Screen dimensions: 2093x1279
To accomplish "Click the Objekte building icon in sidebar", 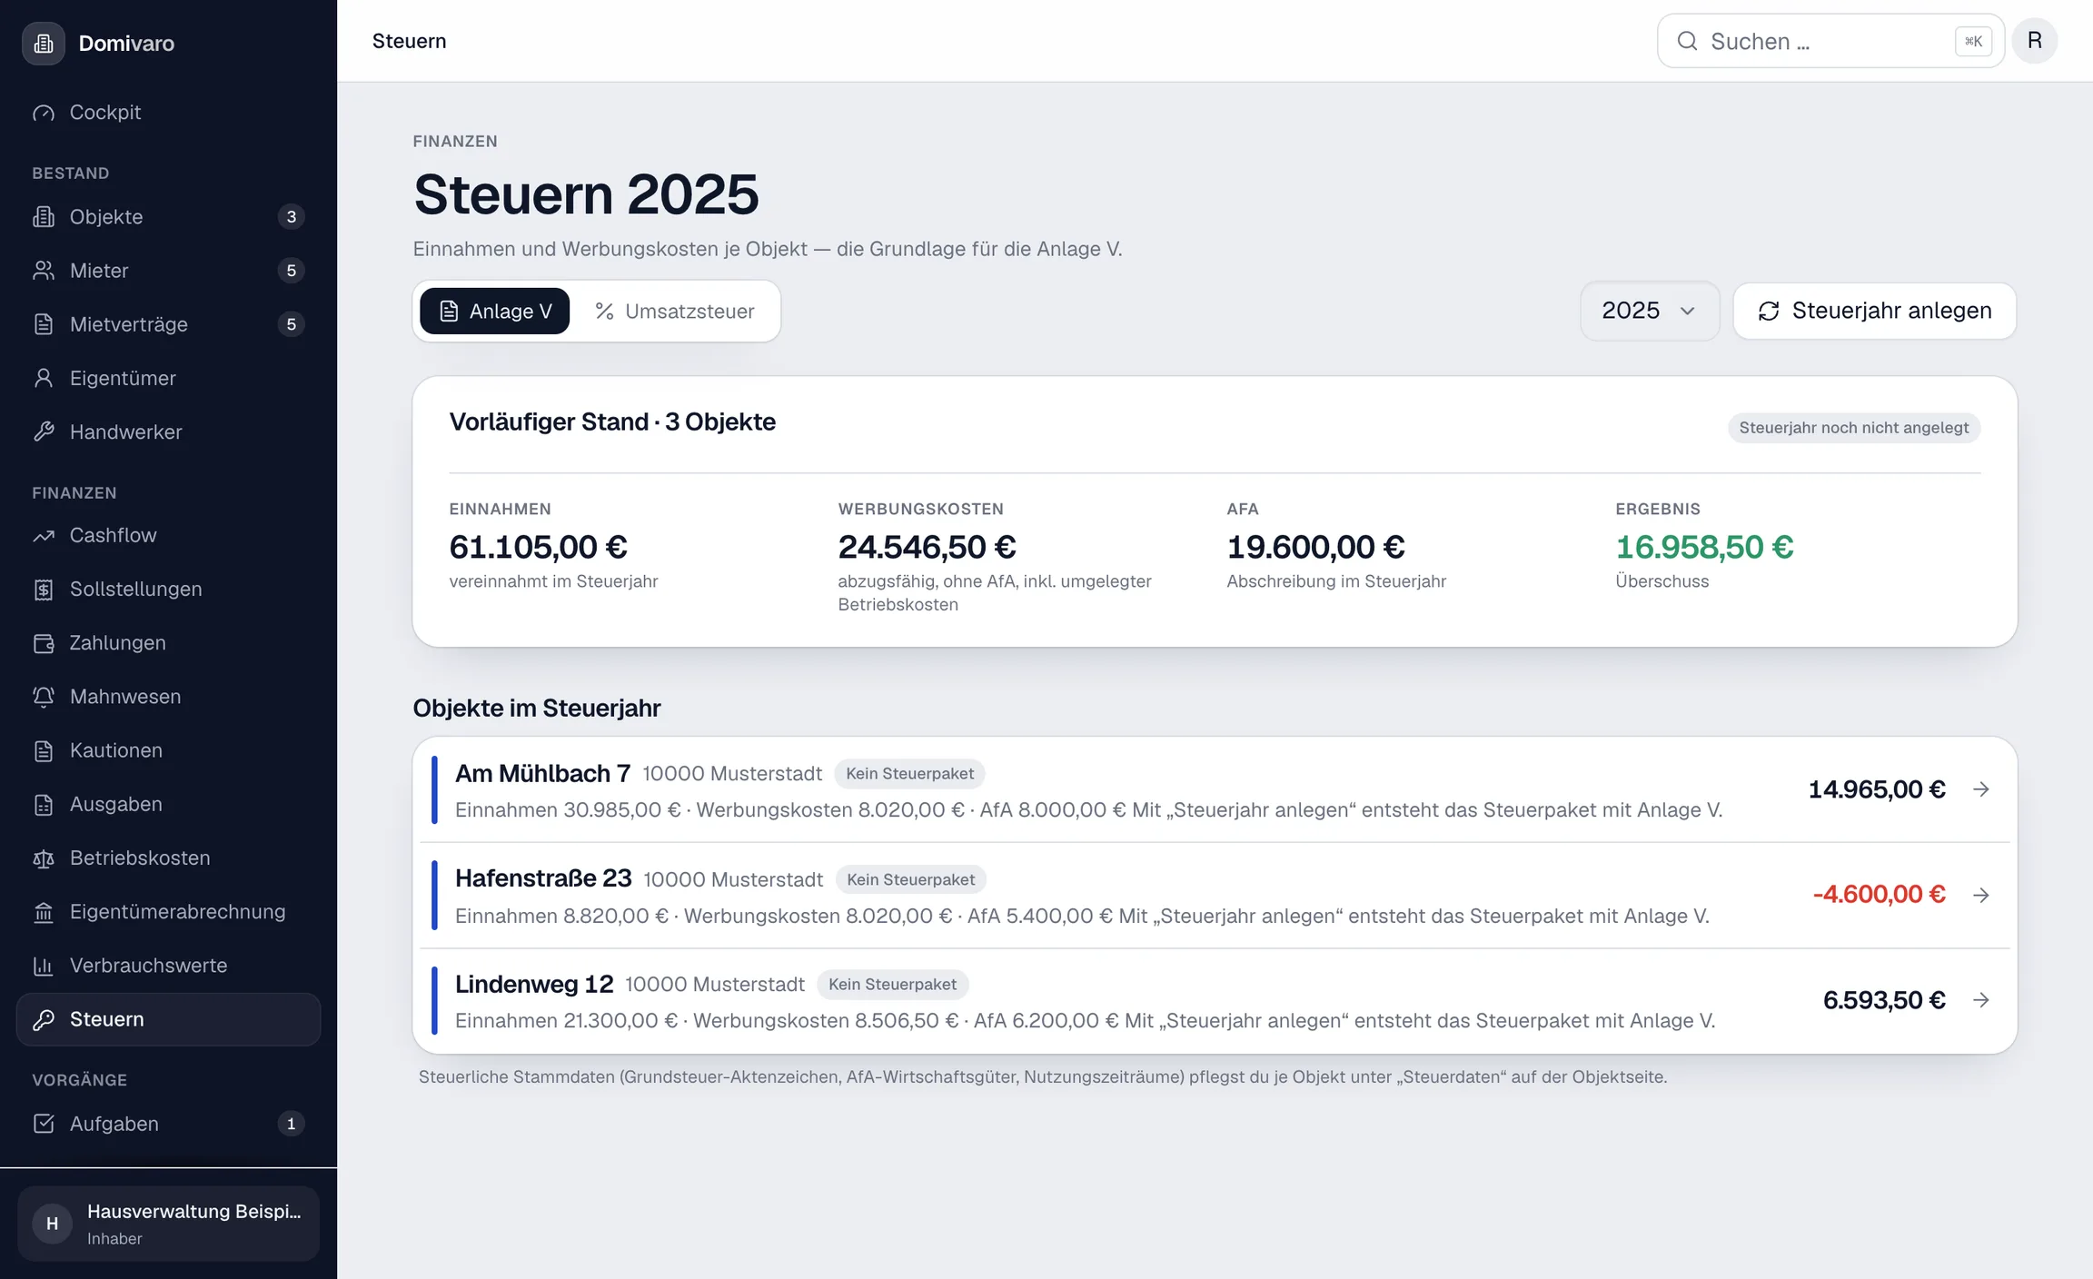I will [x=44, y=217].
